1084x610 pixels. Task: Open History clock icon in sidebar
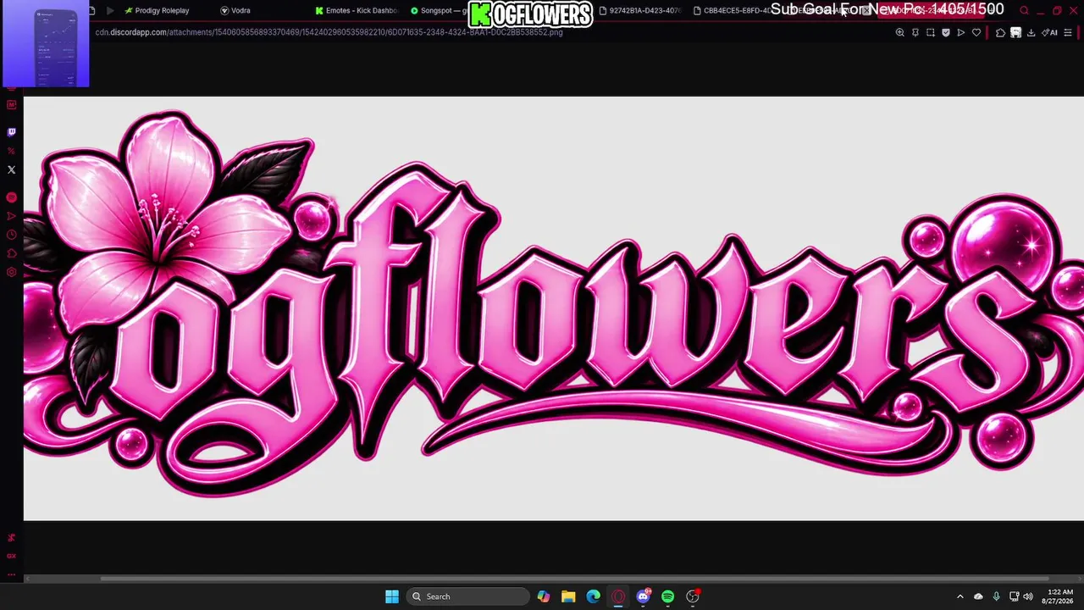[x=11, y=235]
